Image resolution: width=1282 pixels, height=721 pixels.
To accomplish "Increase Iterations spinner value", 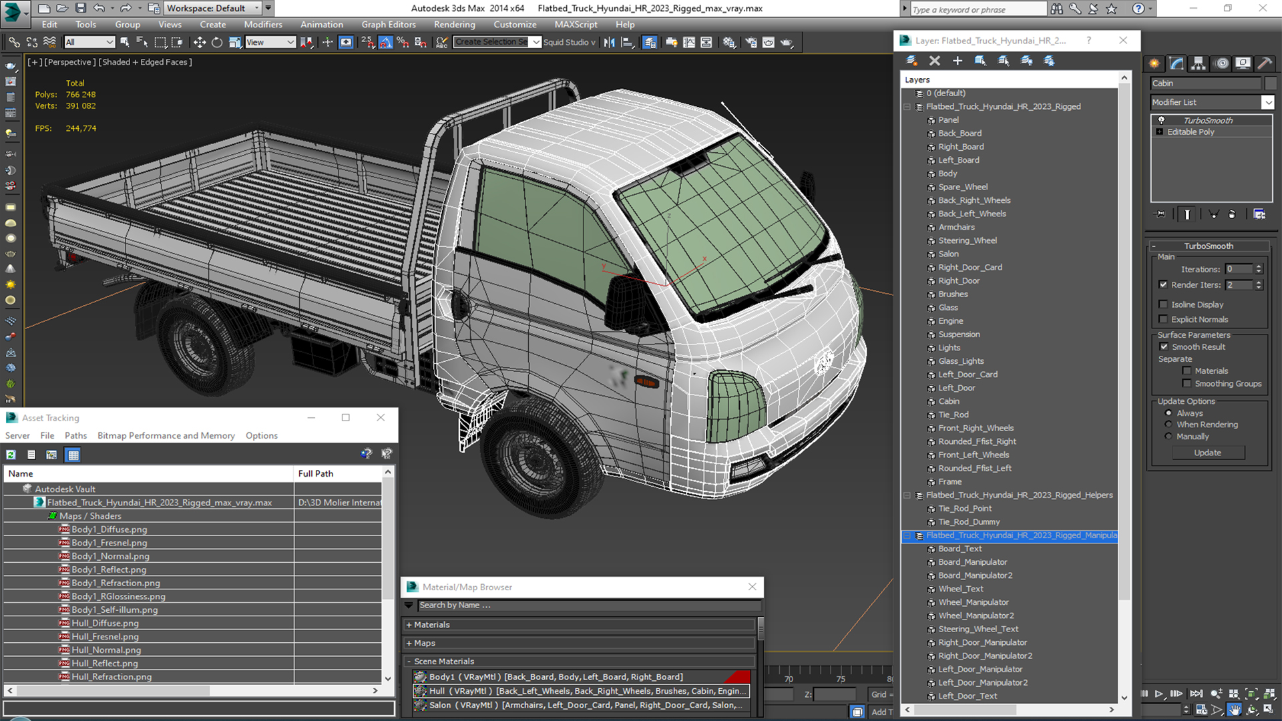I will coord(1259,266).
